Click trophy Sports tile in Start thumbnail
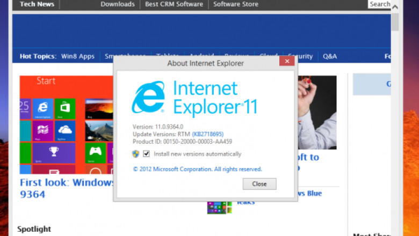Screen dimensions: 419x236 click(x=54, y=153)
